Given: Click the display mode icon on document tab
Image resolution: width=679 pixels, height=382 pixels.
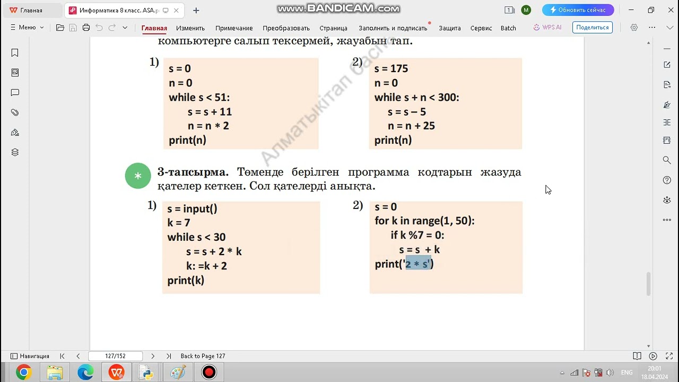Looking at the screenshot, I should [166, 10].
